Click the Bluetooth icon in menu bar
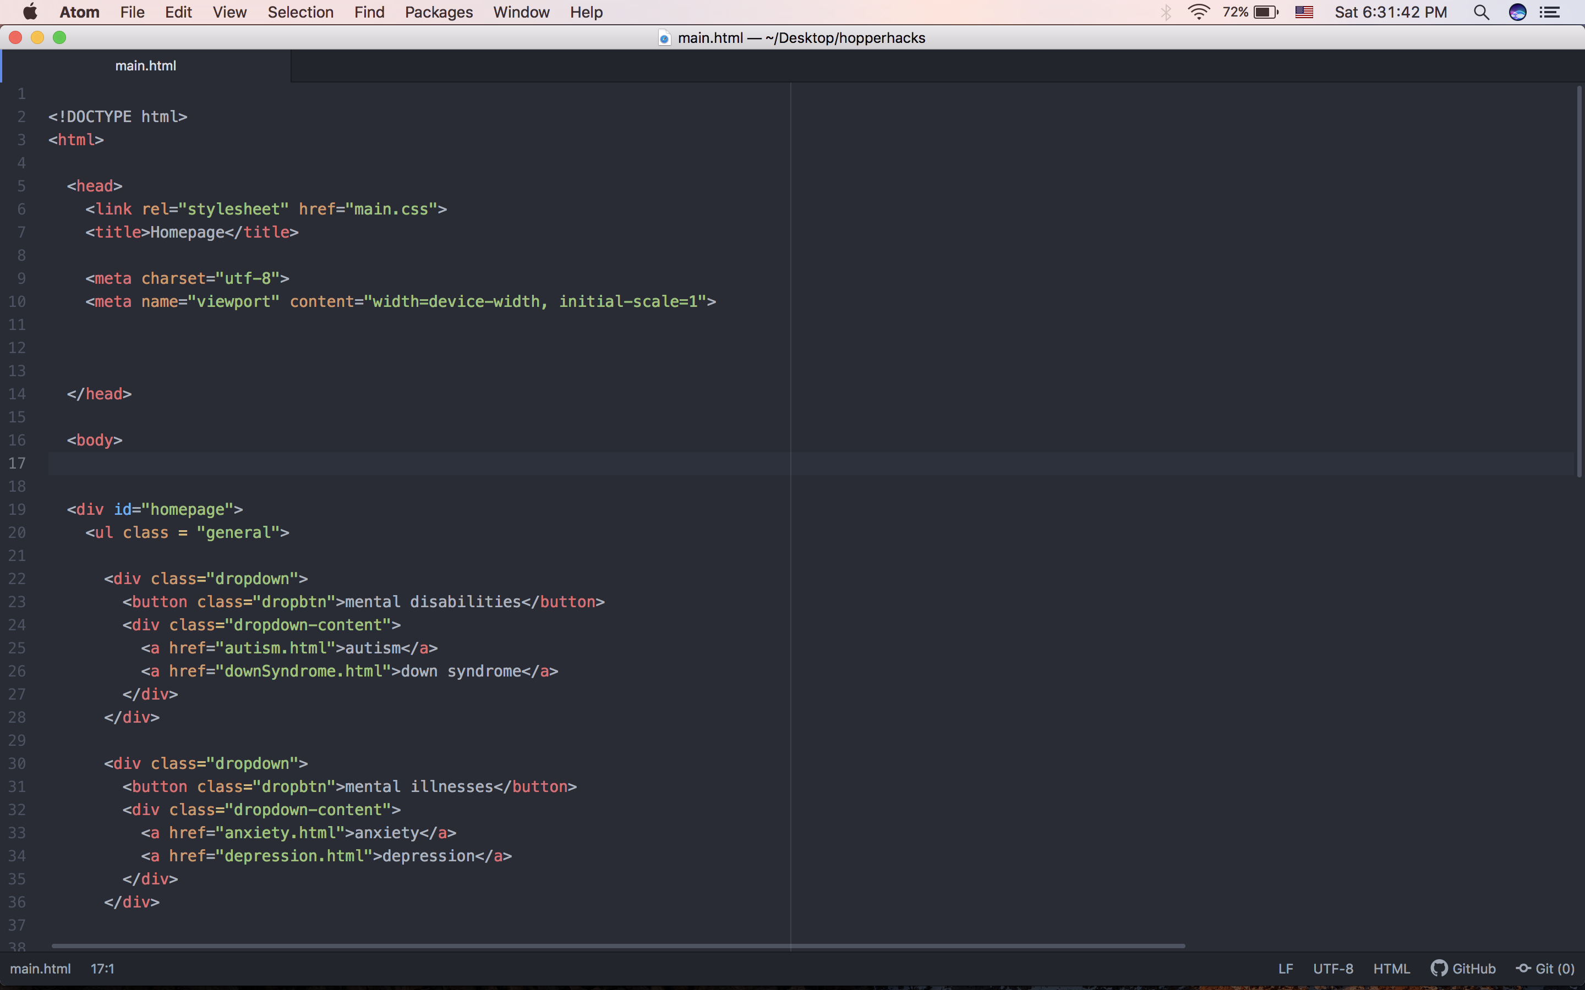The image size is (1585, 990). (x=1166, y=13)
